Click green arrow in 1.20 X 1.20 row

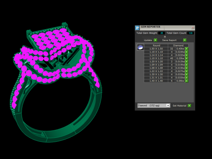pos(187,61)
